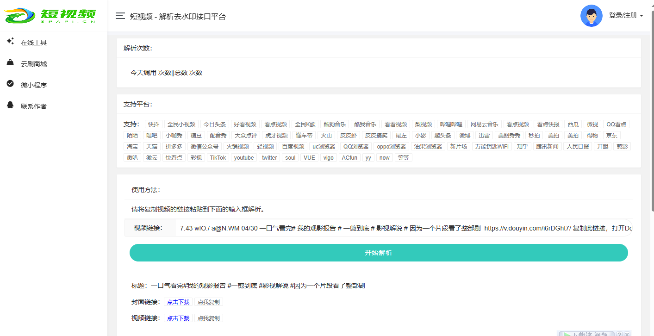
Task: Click 点我复制 next to 视频链接 result
Action: point(209,318)
